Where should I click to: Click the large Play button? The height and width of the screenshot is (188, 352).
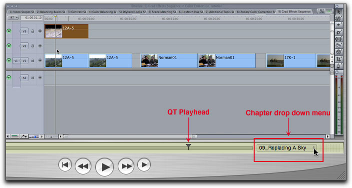[x=105, y=167]
